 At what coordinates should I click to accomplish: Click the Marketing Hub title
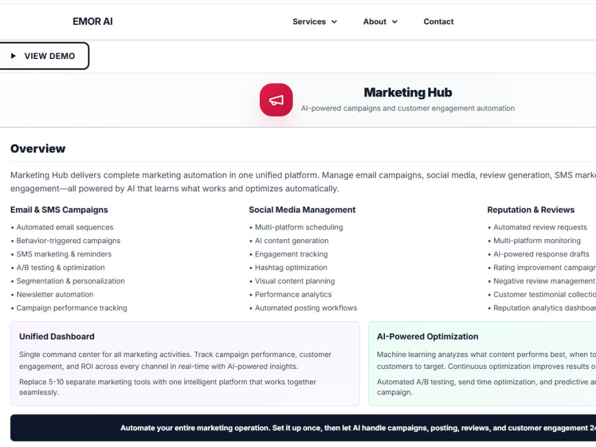click(x=408, y=92)
